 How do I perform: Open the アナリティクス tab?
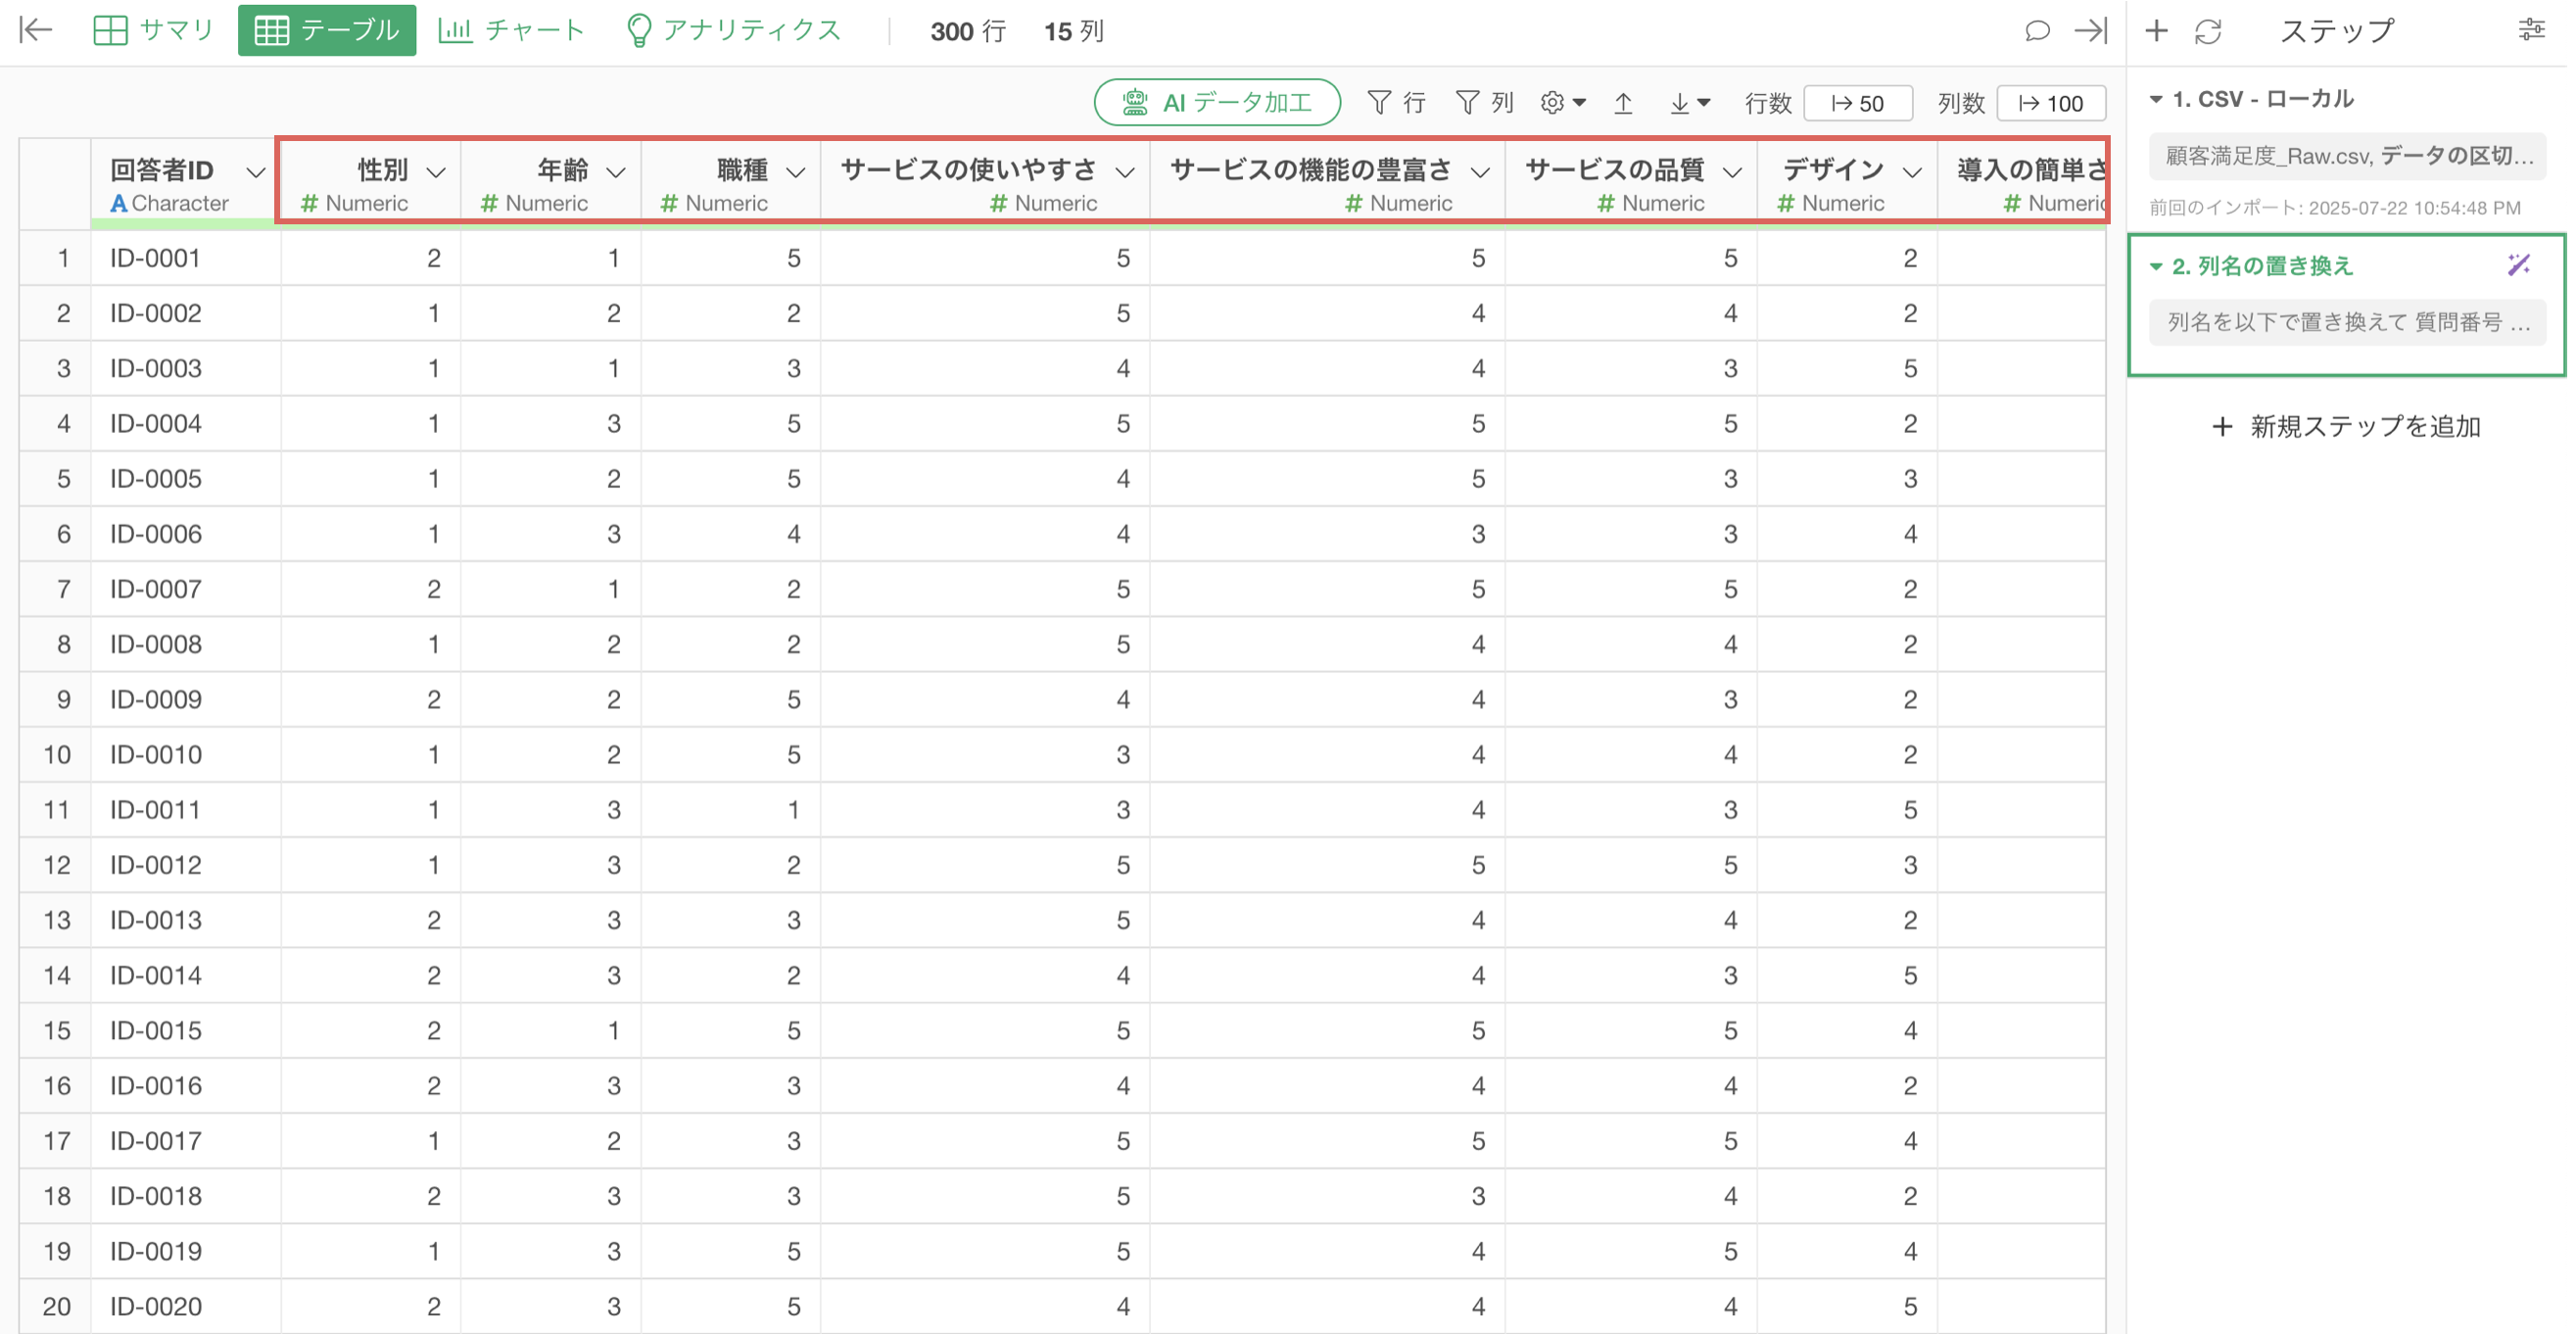tap(733, 30)
